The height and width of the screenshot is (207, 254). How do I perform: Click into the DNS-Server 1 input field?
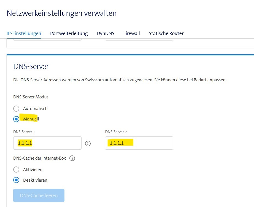(x=47, y=143)
